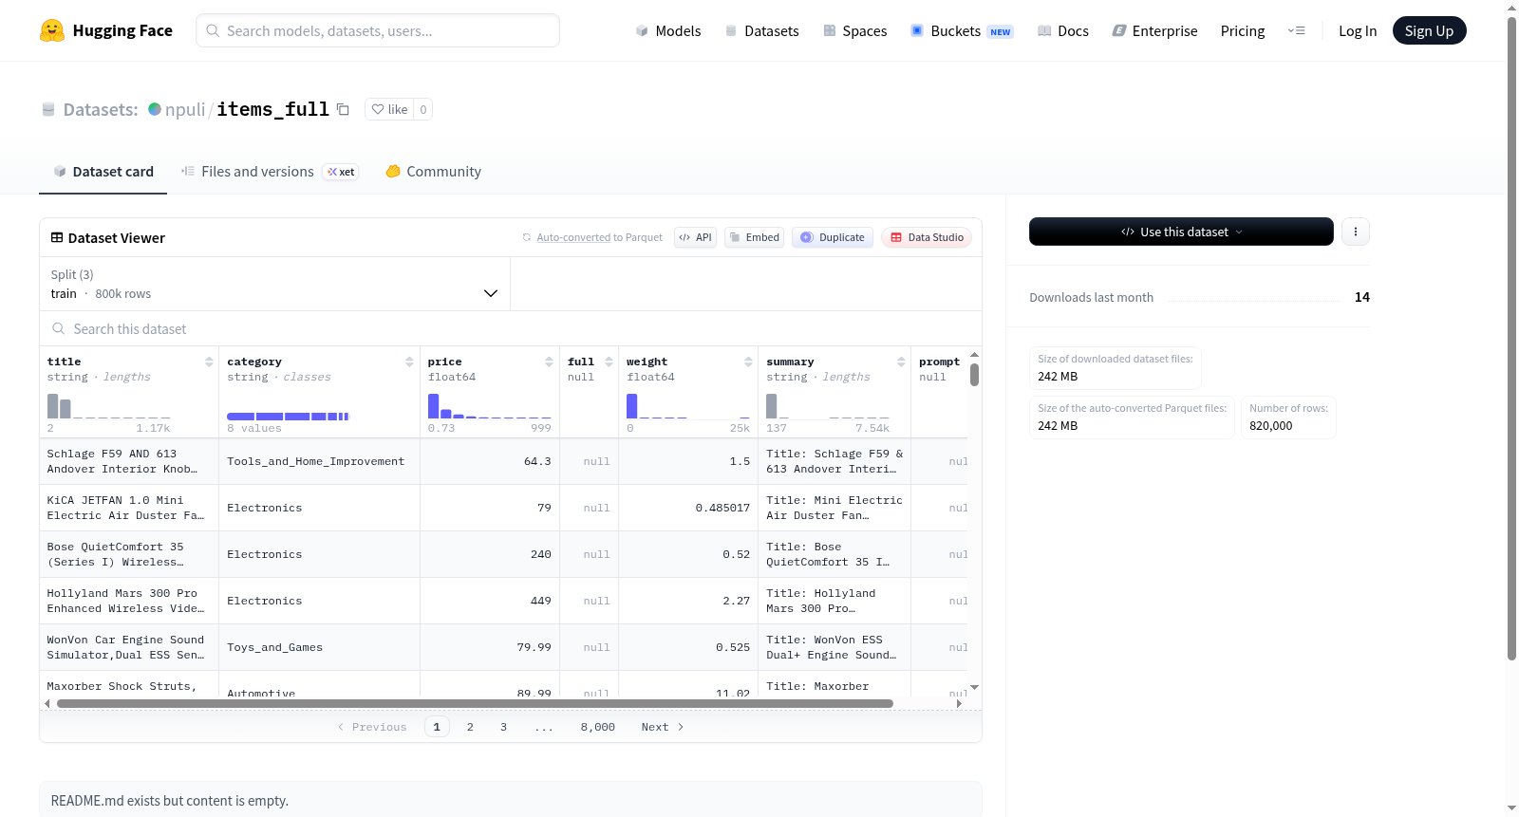Open the Models page
Image resolution: width=1519 pixels, height=817 pixels.
(668, 31)
